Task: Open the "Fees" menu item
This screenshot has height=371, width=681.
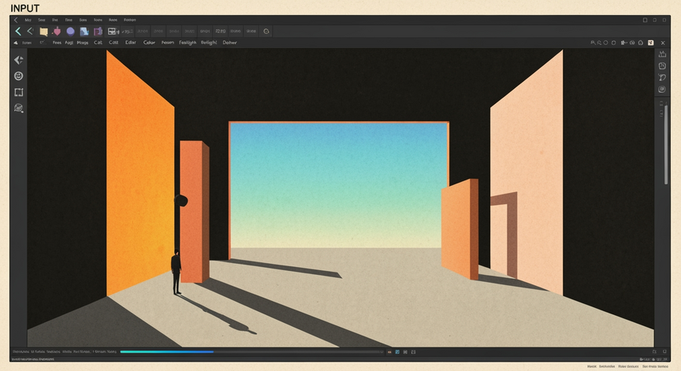Action: (x=57, y=43)
